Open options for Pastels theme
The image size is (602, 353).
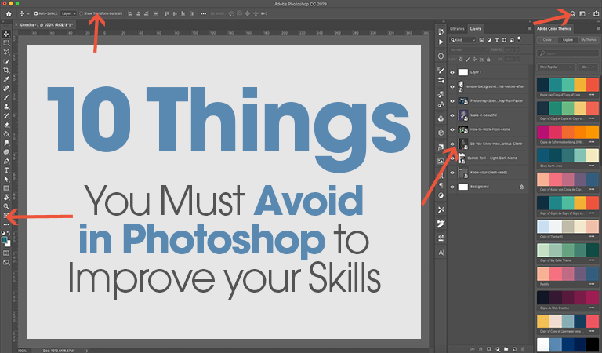coord(592,284)
